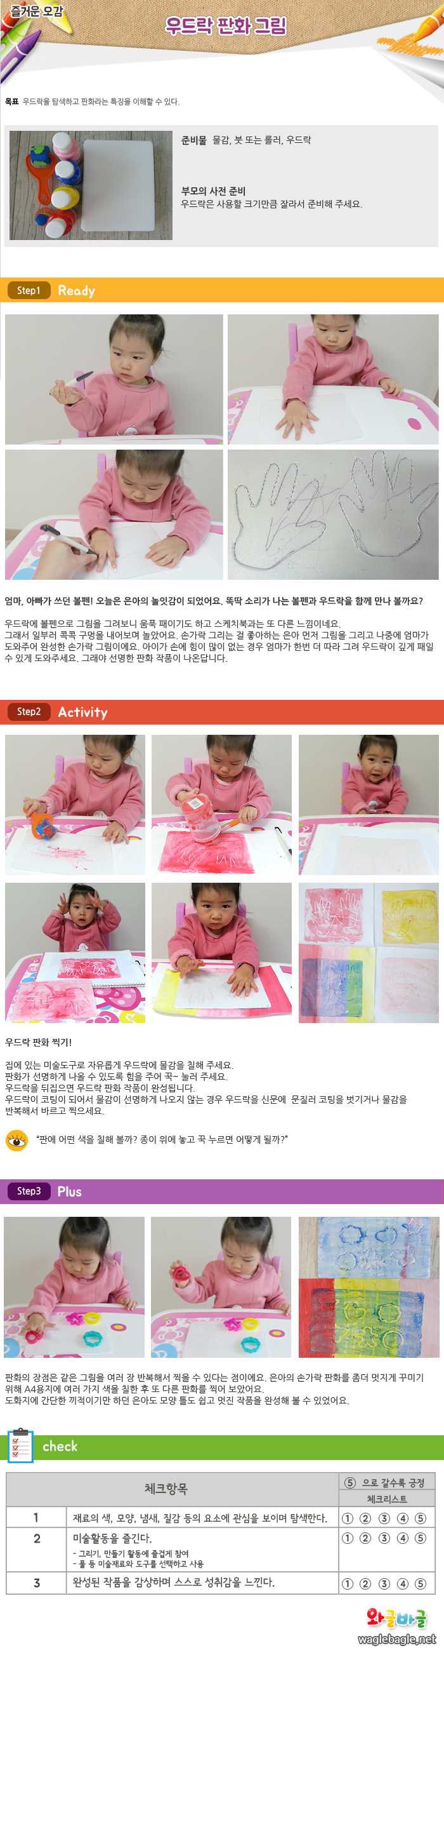This screenshot has width=444, height=1836.
Task: Click the 우드락 판화 그림 page title
Action: point(226,27)
